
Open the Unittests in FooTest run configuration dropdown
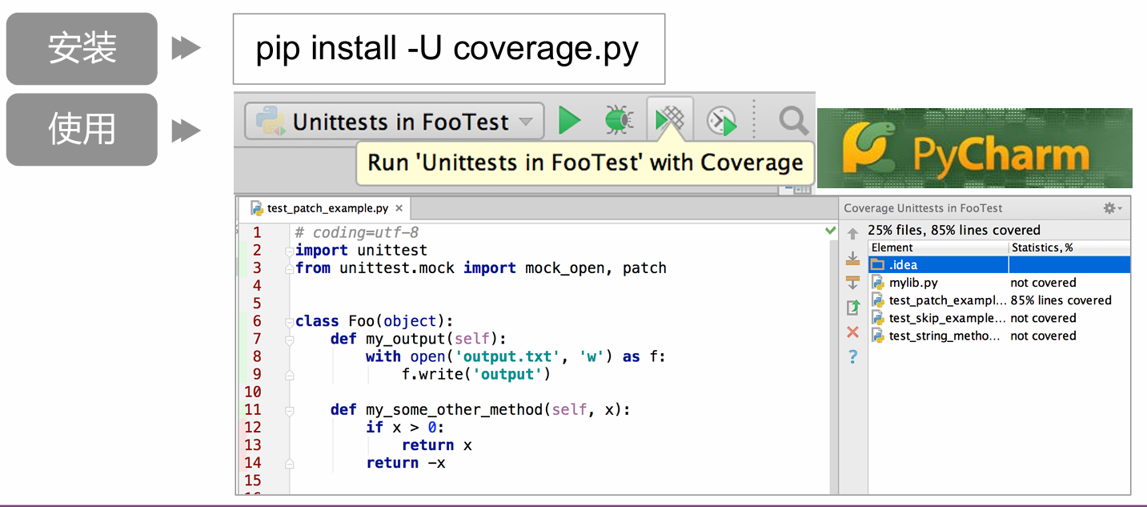[395, 122]
